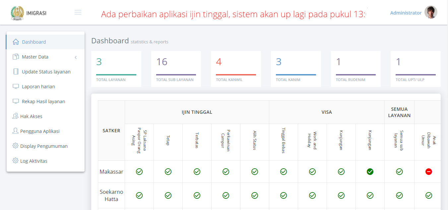Click the Display Pengumuman gear icon
Screen dimensions: 448x210
coord(15,146)
